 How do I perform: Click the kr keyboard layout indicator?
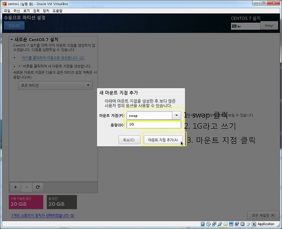tap(246, 26)
